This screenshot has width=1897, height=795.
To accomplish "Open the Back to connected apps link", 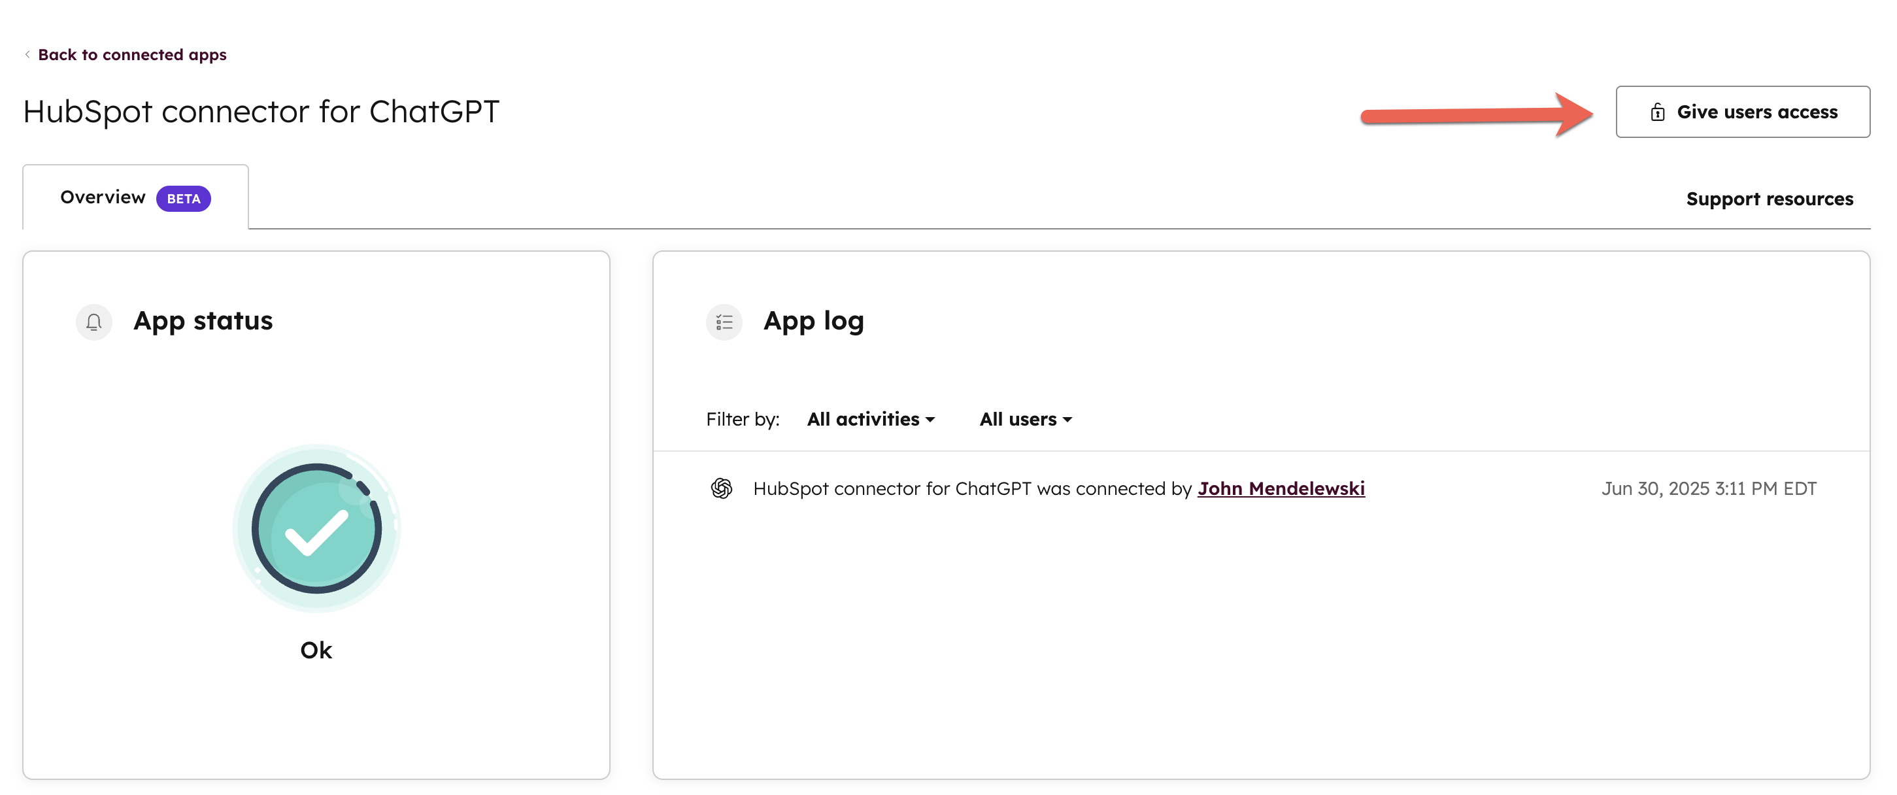I will coord(133,54).
